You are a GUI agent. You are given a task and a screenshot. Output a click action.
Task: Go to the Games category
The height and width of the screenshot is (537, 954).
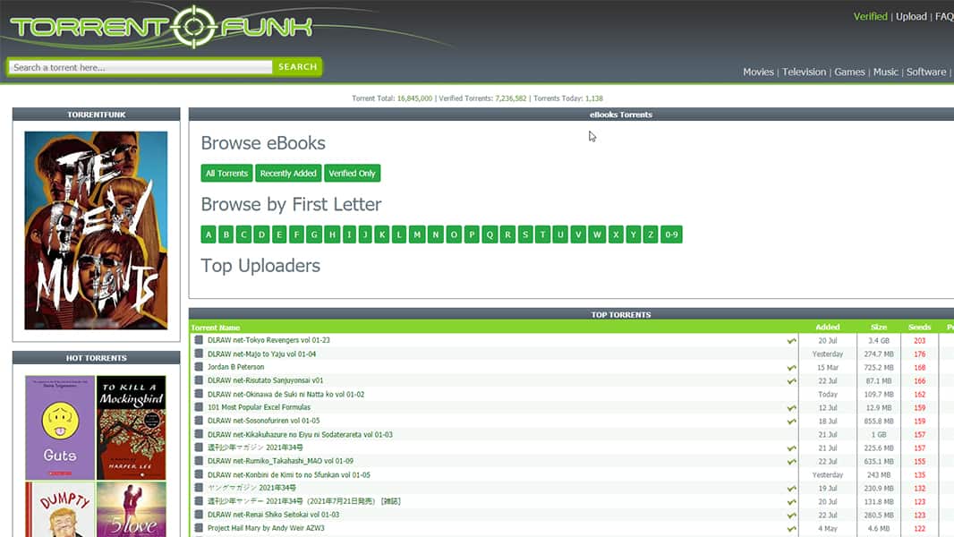point(849,72)
